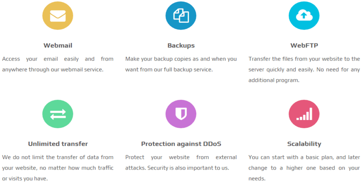Image resolution: width=363 pixels, height=185 pixels.
Task: Select the purple DDoS protection shield icon
Action: [181, 114]
